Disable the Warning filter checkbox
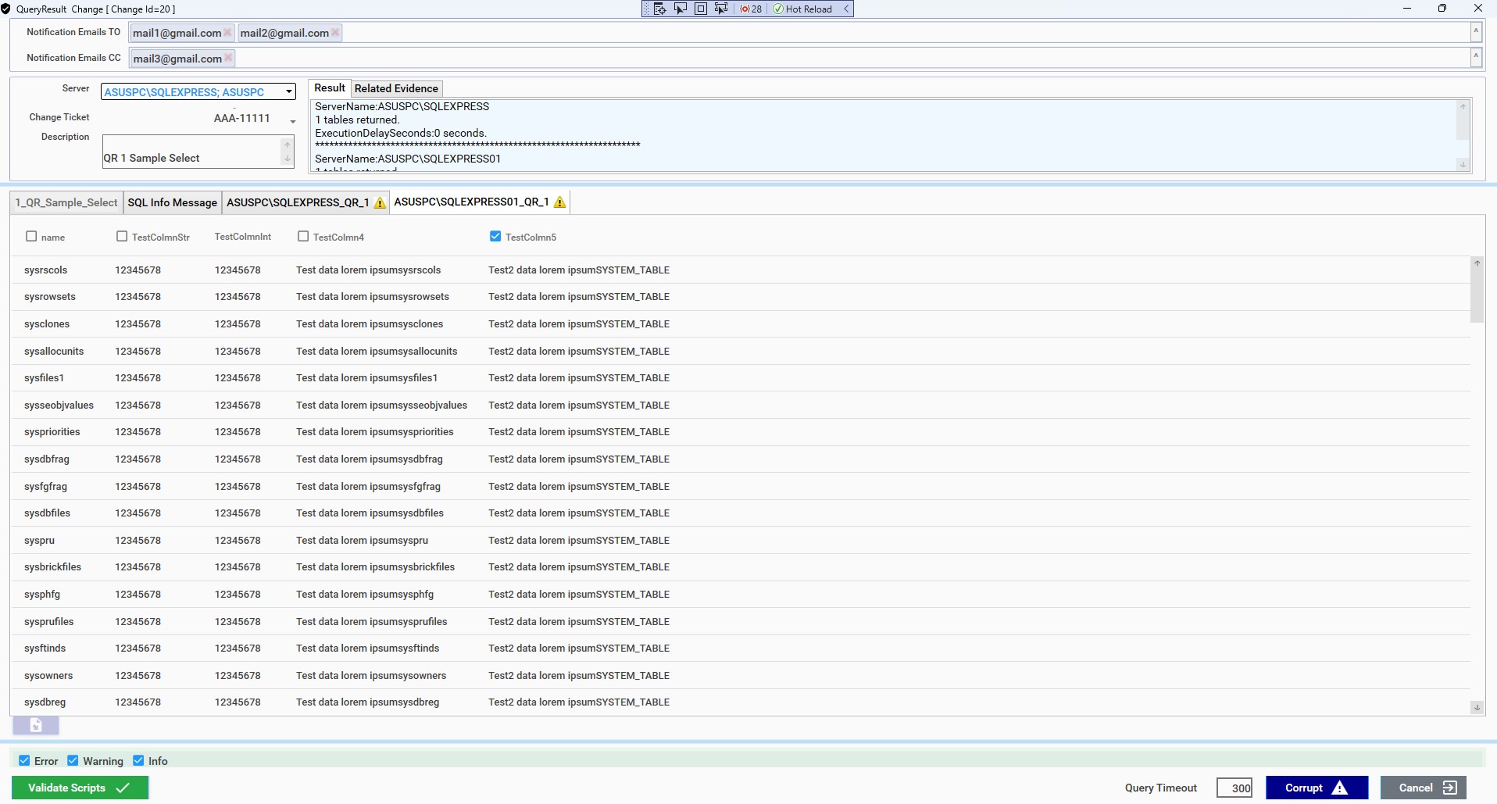This screenshot has width=1497, height=804. point(73,760)
